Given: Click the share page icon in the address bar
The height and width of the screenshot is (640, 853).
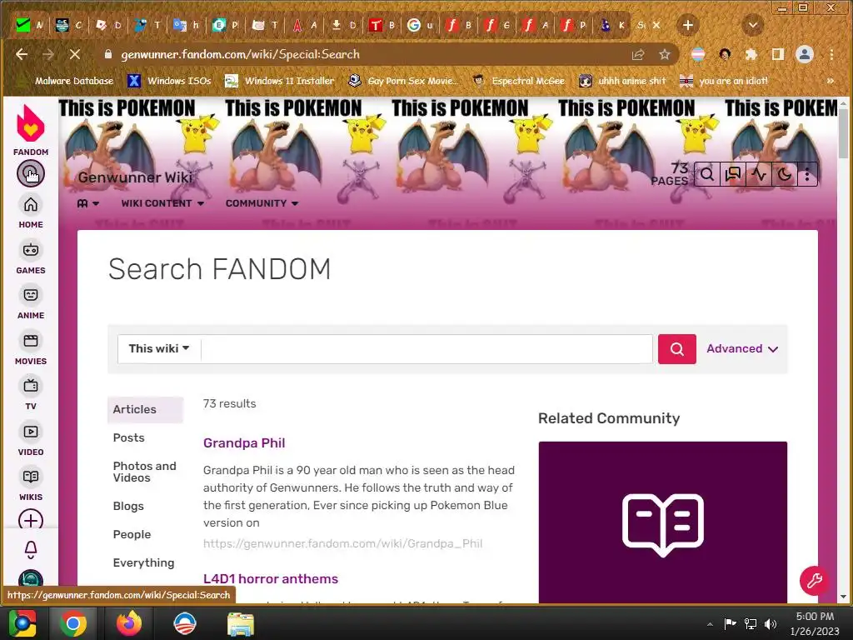Looking at the screenshot, I should pos(638,54).
